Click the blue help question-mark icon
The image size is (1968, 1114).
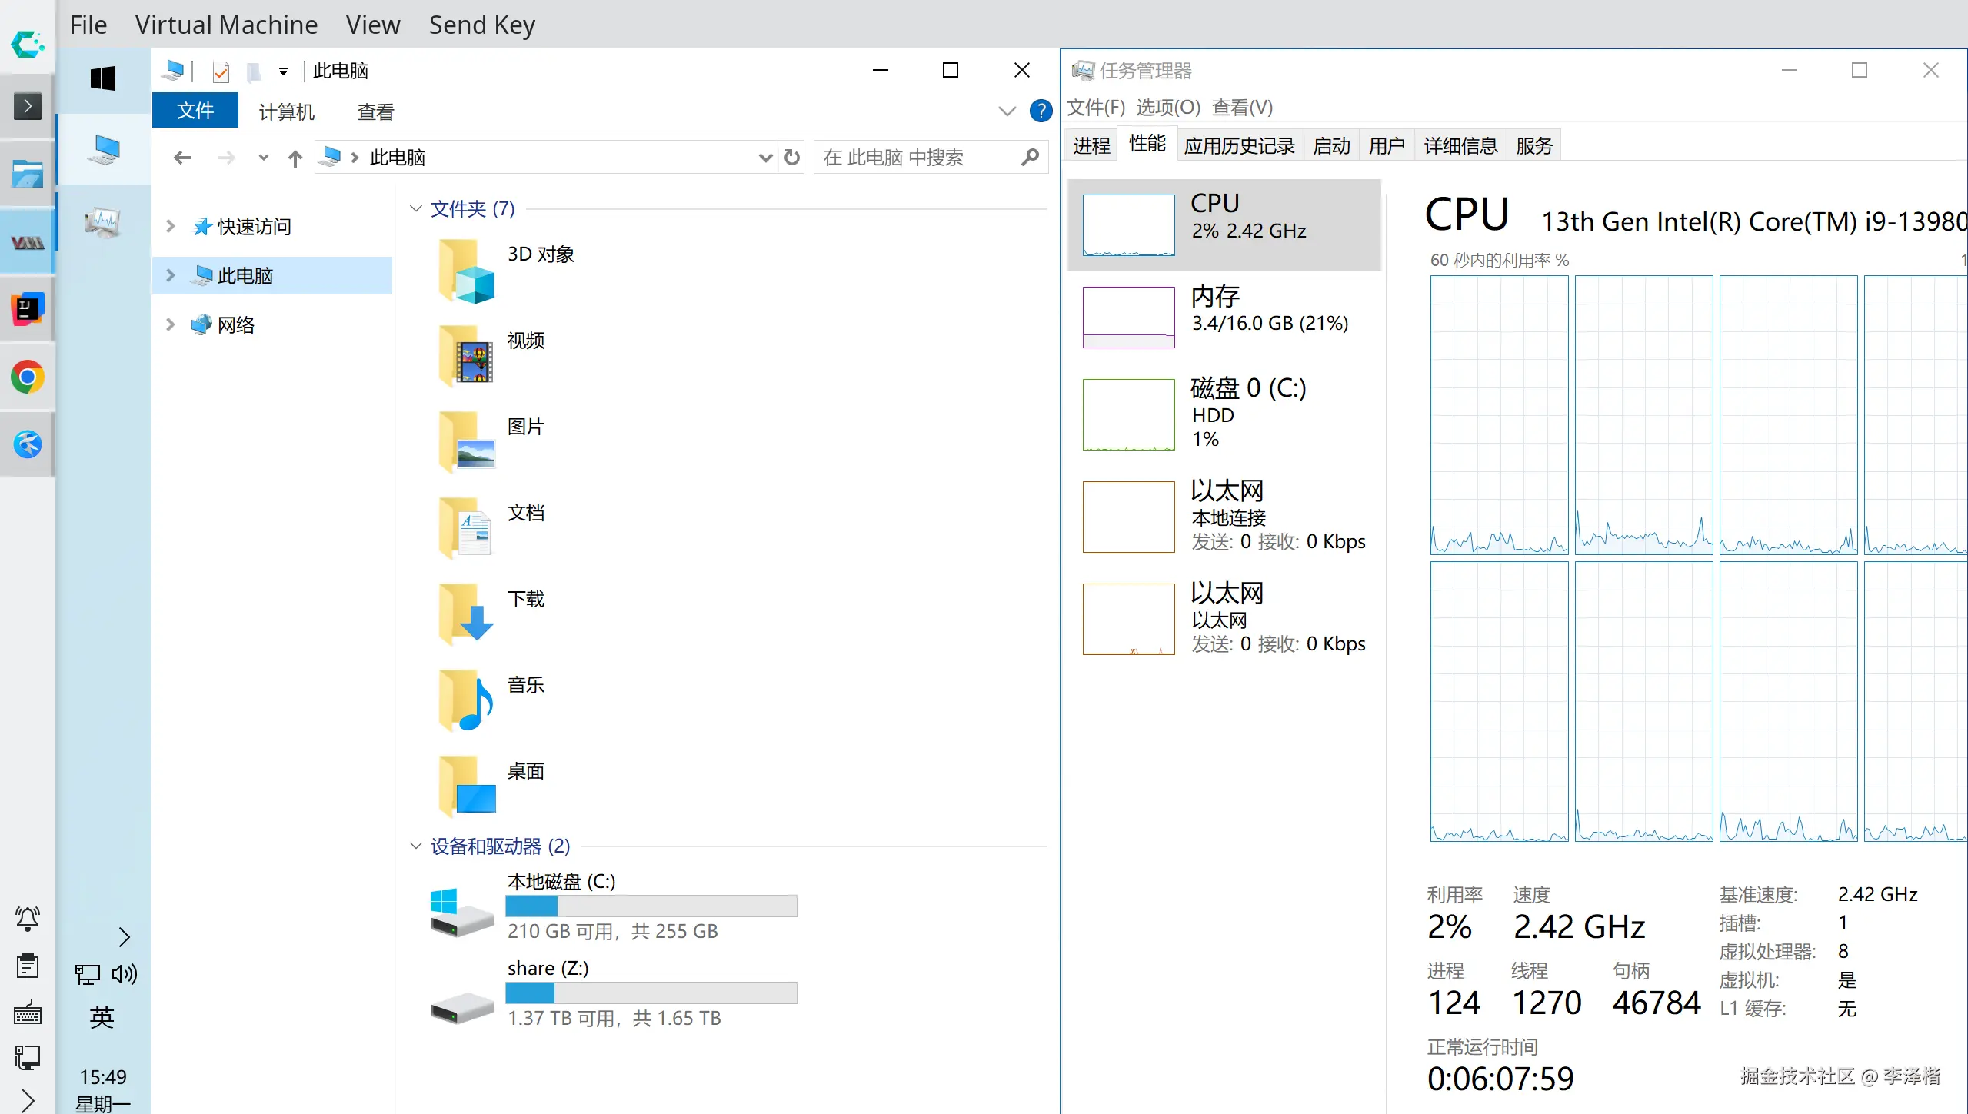coord(1041,111)
